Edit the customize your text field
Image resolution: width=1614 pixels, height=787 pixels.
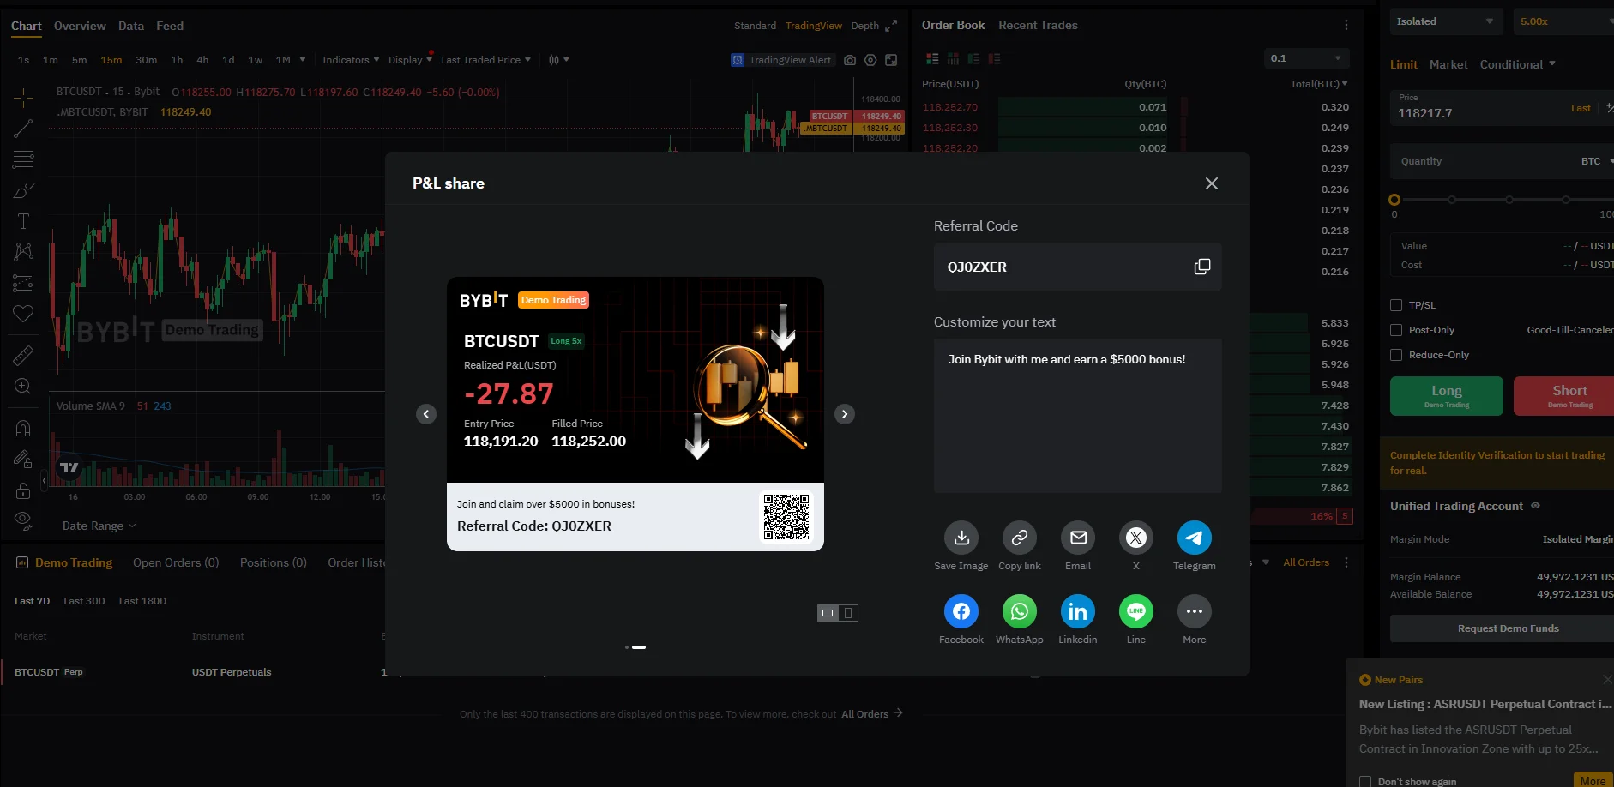[1078, 416]
